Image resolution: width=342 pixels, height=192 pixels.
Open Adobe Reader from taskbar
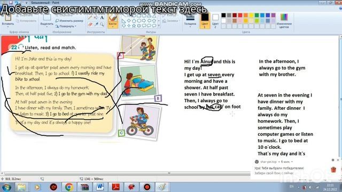click(116, 187)
